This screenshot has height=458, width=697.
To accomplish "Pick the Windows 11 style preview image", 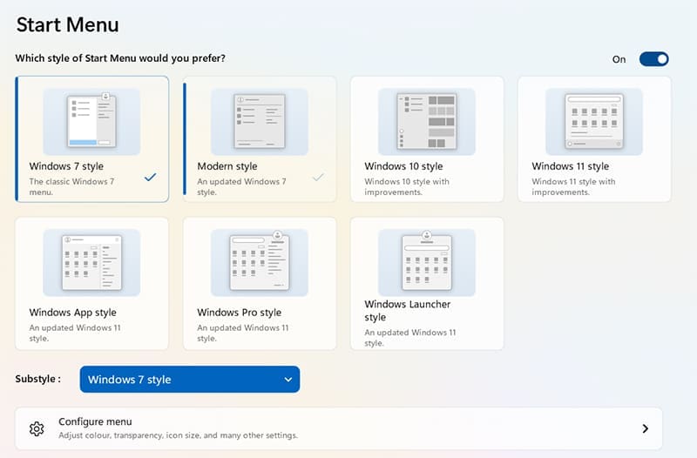I will point(593,122).
